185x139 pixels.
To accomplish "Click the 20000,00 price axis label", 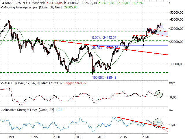I will 177,42.
